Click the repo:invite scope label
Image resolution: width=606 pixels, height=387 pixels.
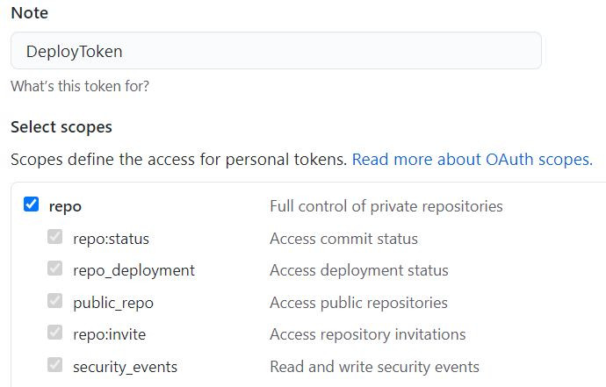pos(109,334)
